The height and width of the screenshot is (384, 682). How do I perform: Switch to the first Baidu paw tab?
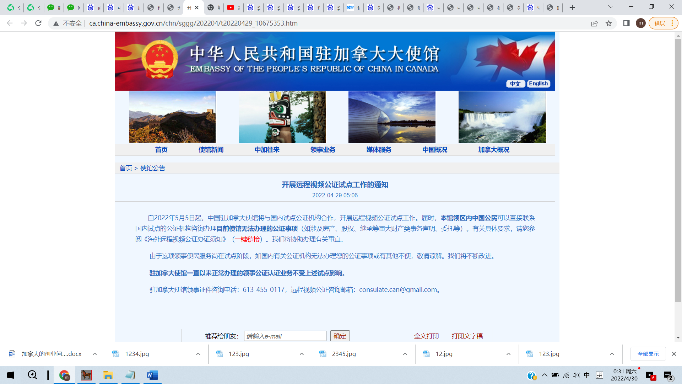click(94, 7)
